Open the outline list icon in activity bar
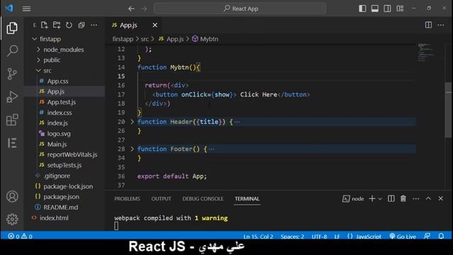The width and height of the screenshot is (453, 255). pyautogui.click(x=12, y=143)
